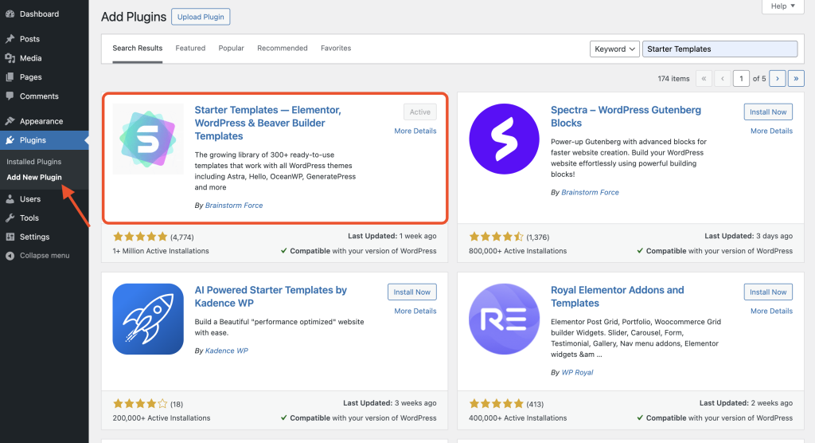Image resolution: width=815 pixels, height=443 pixels.
Task: Go to next page of results
Action: click(777, 78)
